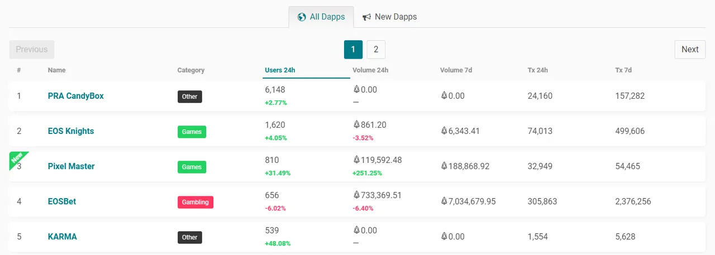Click the +48.08% users change
This screenshot has height=255, width=715.
pos(278,243)
